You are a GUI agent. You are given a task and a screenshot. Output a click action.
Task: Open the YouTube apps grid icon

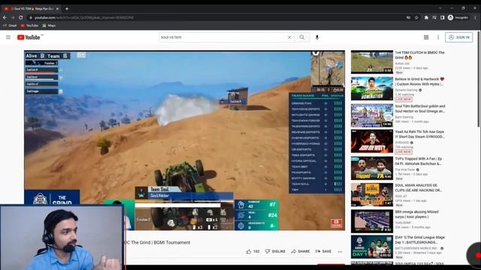point(426,37)
